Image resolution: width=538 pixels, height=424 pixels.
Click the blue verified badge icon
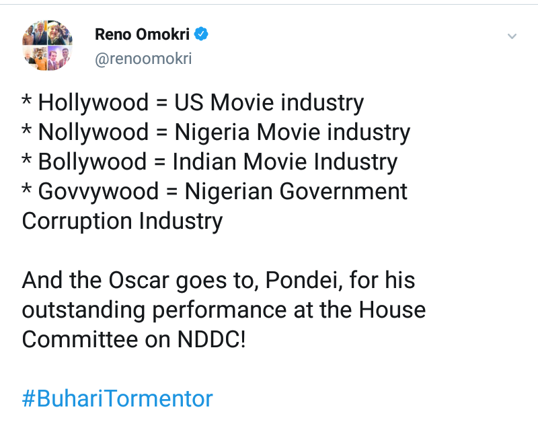[200, 34]
